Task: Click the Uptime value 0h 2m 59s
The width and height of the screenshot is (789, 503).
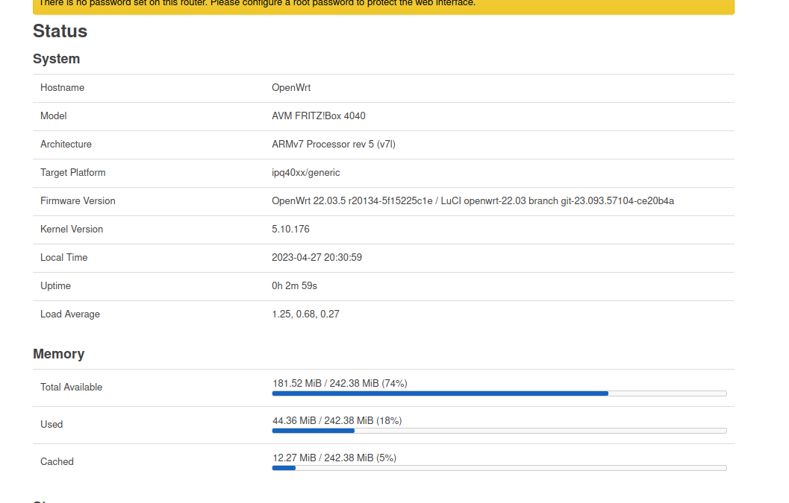Action: point(294,286)
